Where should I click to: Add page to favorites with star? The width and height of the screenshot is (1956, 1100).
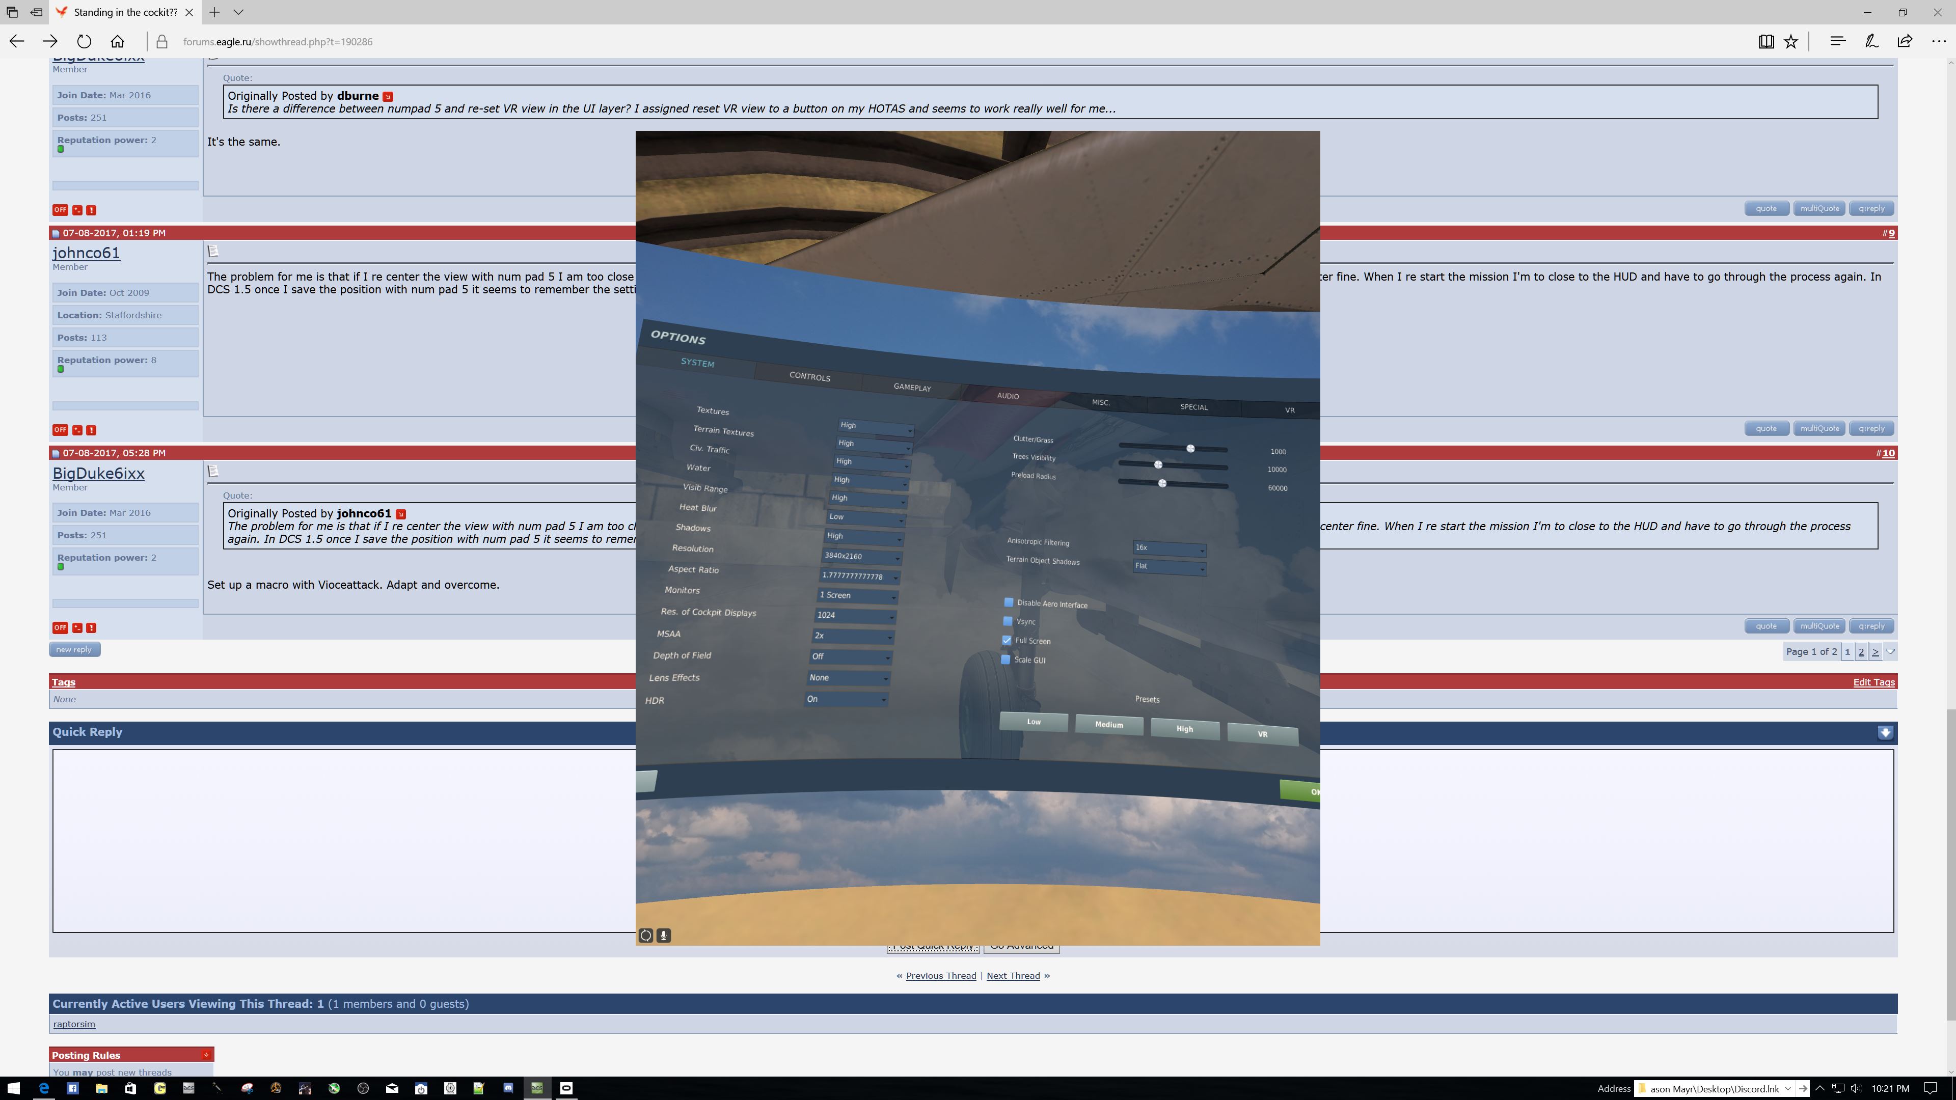(x=1791, y=41)
